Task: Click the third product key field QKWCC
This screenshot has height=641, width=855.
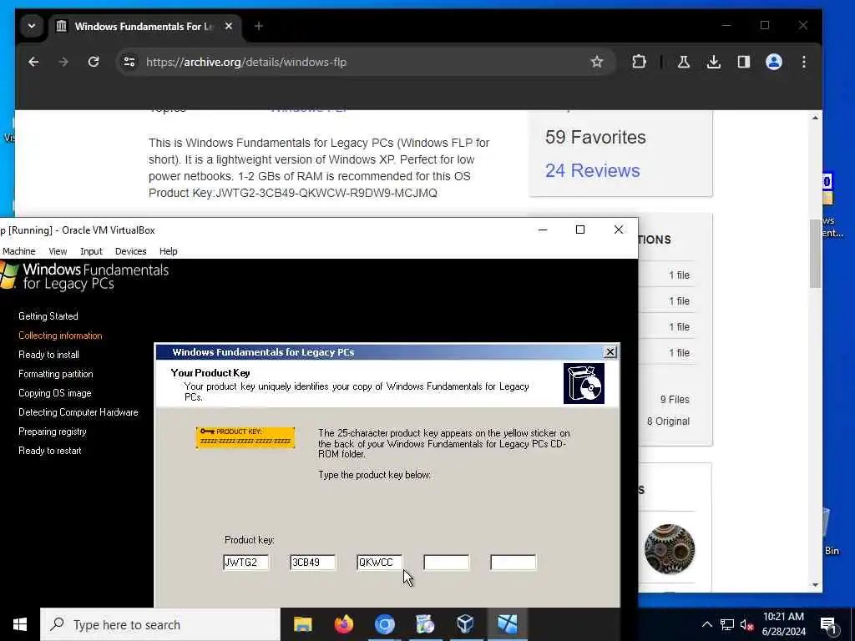Action: (380, 562)
